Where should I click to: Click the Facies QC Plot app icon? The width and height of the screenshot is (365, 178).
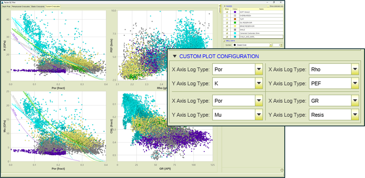click(x=2, y=2)
